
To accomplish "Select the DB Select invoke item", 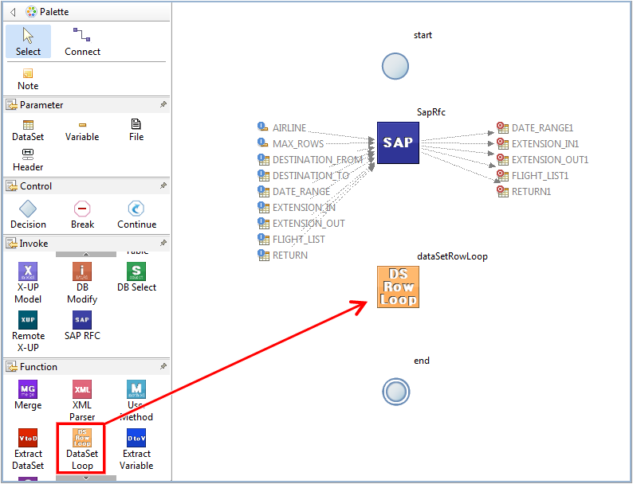I will click(136, 277).
